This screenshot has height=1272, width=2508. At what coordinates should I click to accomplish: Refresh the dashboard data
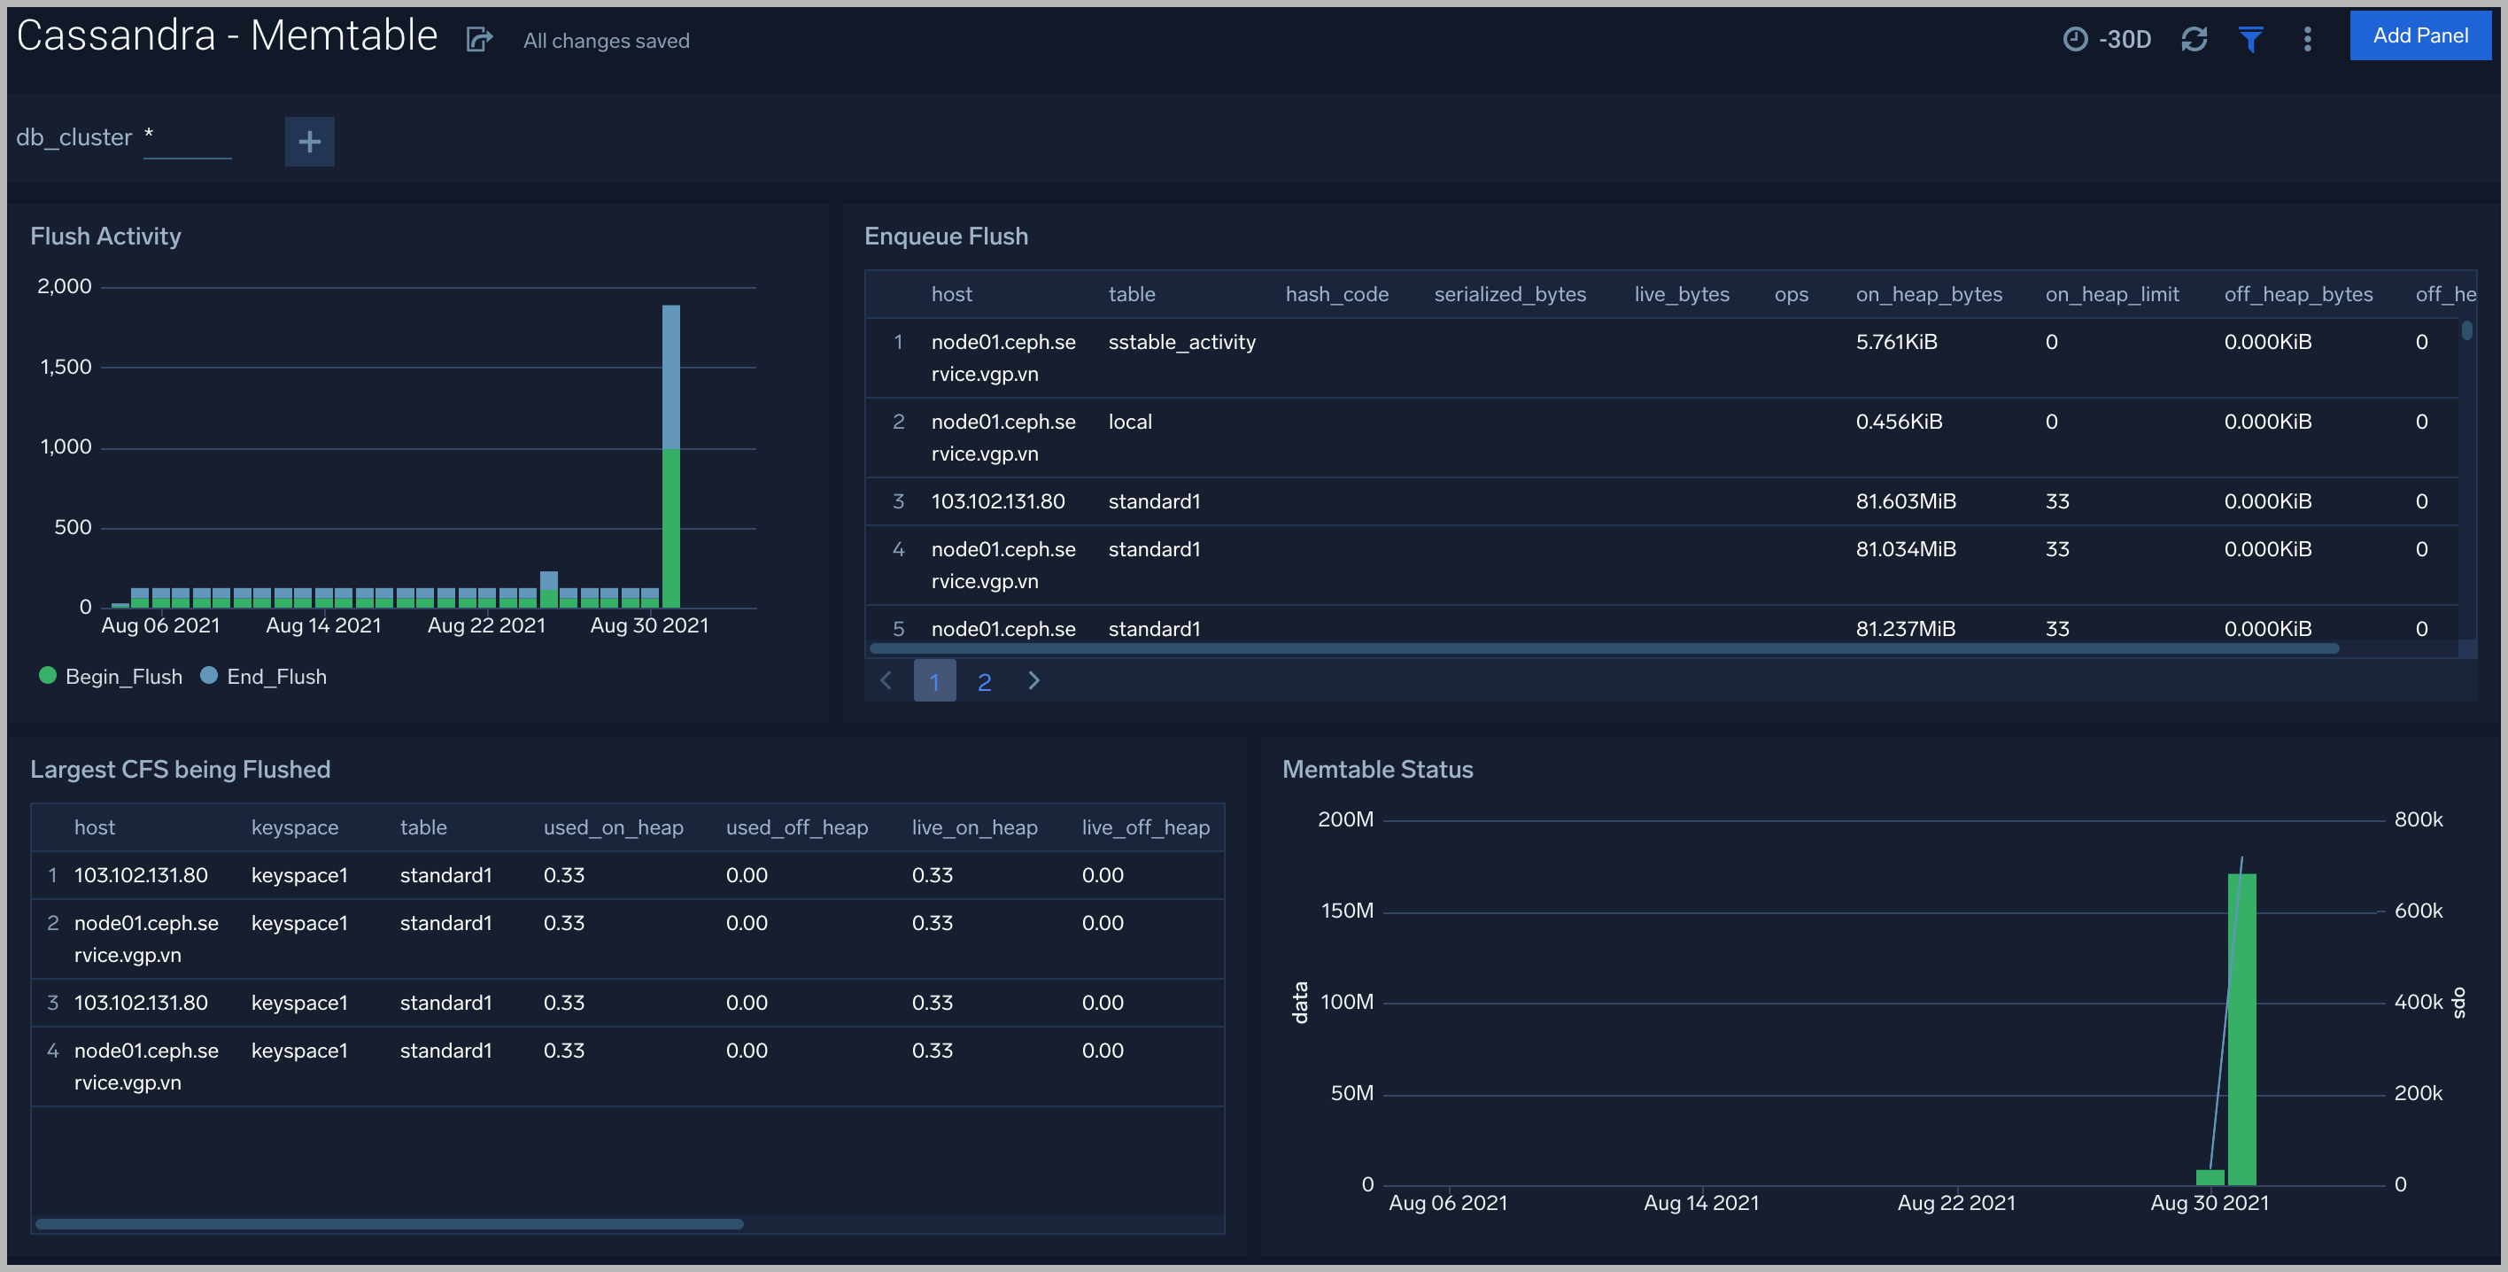click(x=2195, y=39)
